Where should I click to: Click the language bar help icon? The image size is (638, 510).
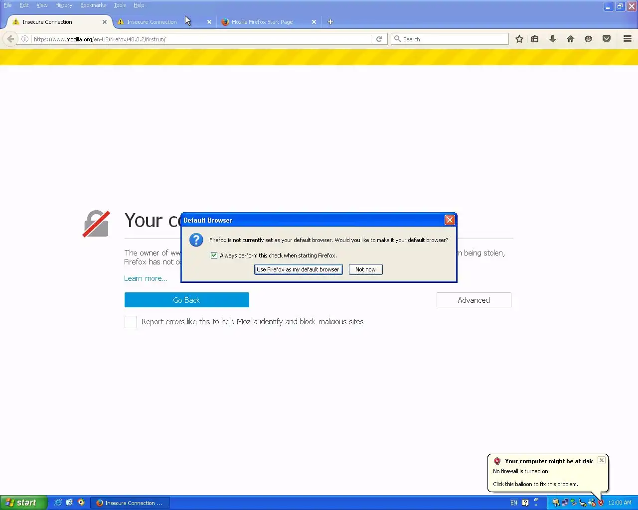pyautogui.click(x=525, y=503)
